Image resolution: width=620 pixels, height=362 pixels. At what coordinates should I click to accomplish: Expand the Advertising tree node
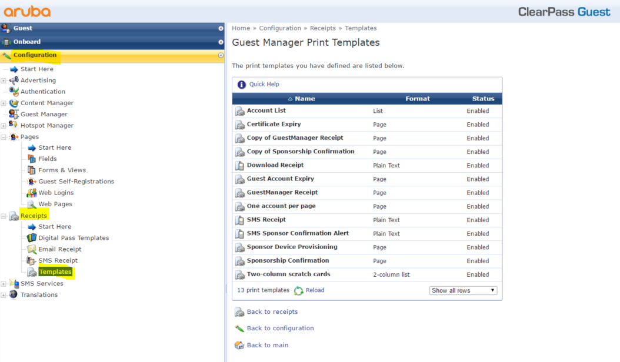4,81
